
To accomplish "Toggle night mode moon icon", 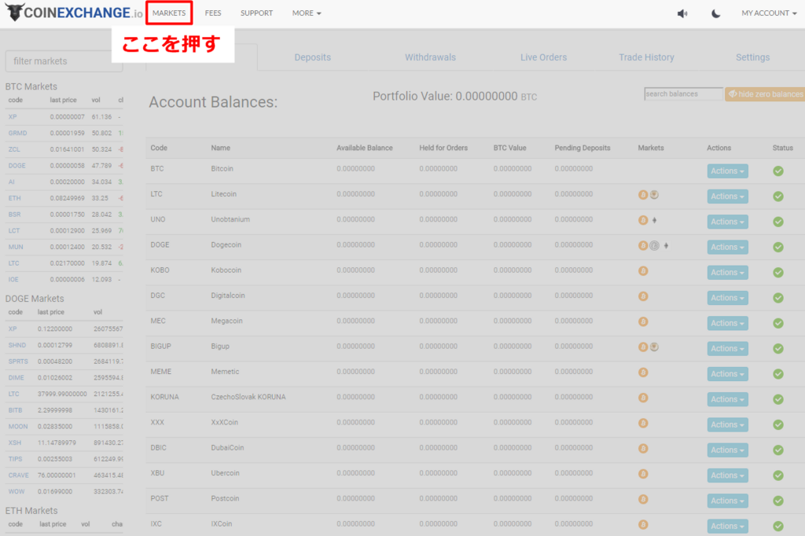I will pos(715,13).
